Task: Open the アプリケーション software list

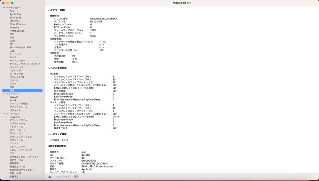Action: [18, 124]
